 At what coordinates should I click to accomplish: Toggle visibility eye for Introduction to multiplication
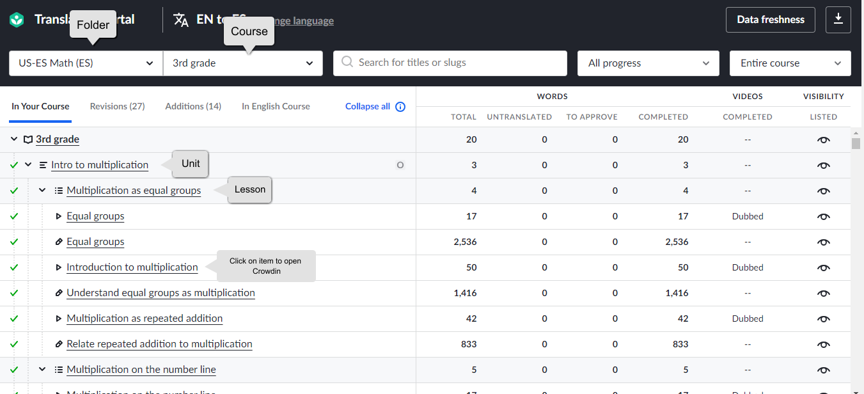point(824,267)
